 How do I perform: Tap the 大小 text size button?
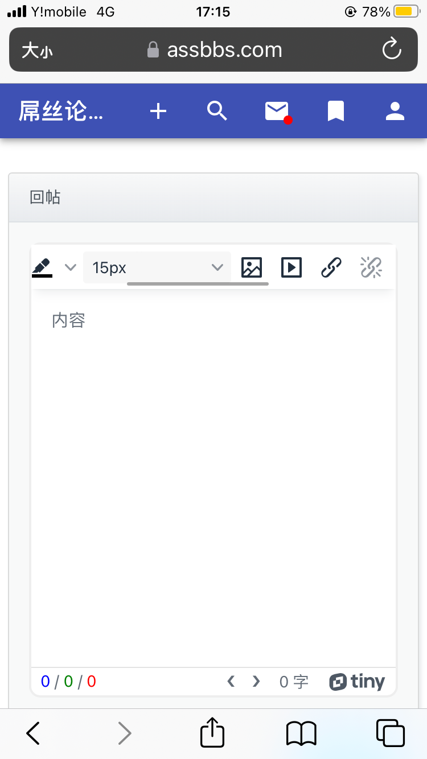pos(37,50)
